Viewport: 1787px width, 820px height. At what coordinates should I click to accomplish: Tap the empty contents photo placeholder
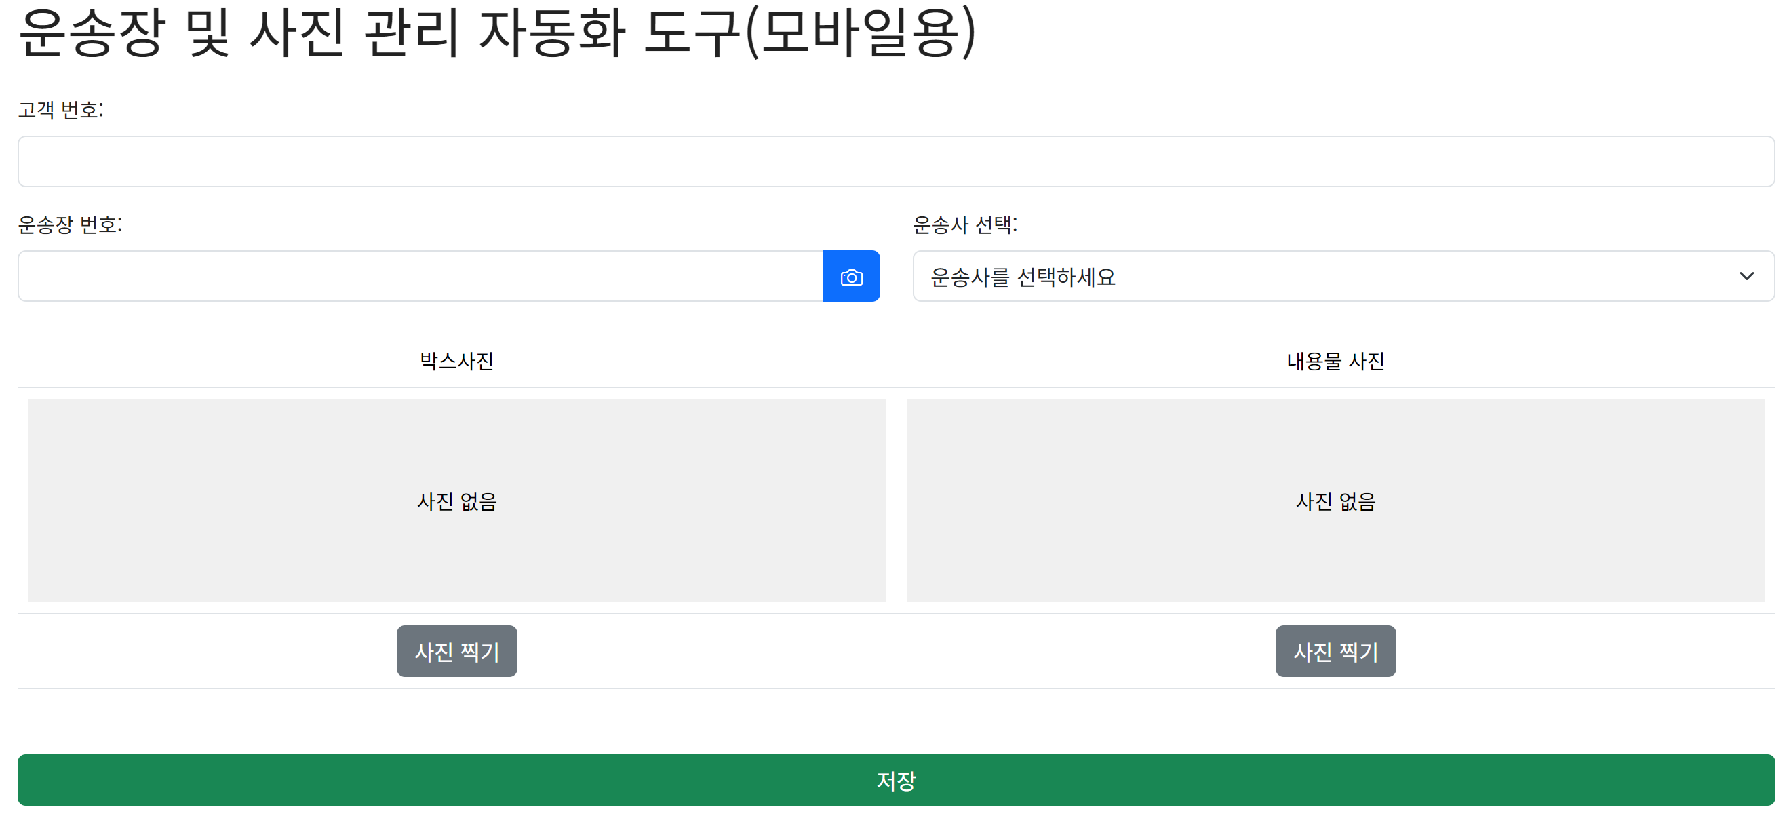(x=1335, y=444)
